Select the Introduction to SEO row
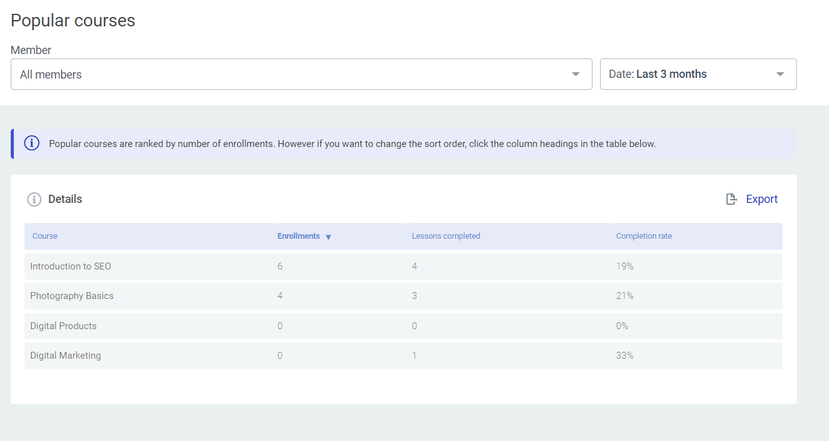Screen dimensions: 829x441 (70, 266)
